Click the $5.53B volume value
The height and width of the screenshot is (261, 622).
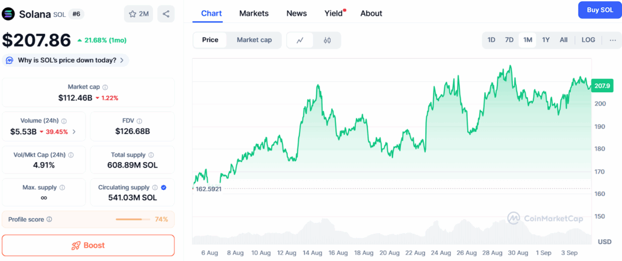pos(24,132)
